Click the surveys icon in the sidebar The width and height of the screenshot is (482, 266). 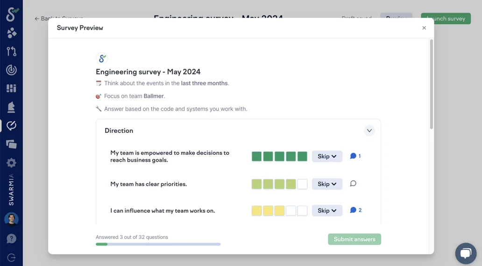click(12, 126)
